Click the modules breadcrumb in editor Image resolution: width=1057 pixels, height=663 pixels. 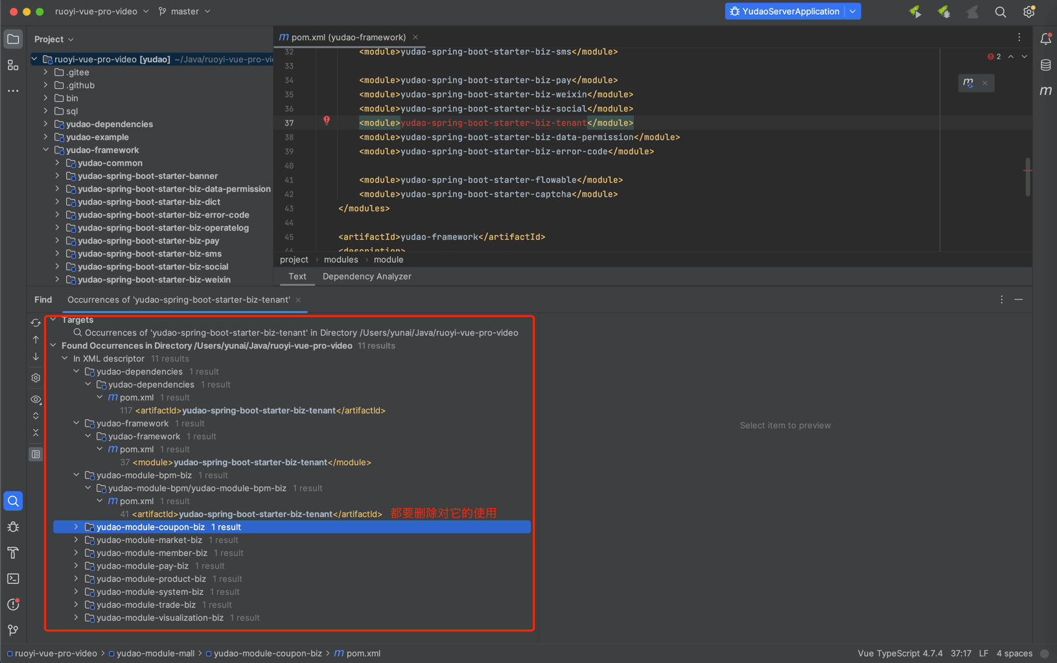tap(341, 260)
